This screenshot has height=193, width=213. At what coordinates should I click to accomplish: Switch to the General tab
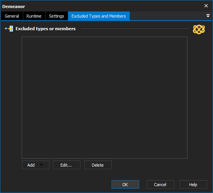pos(12,16)
